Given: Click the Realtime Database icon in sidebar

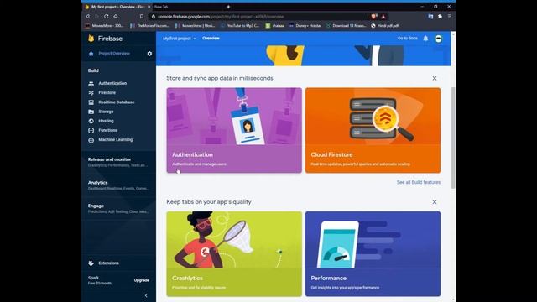Looking at the screenshot, I should pyautogui.click(x=91, y=102).
